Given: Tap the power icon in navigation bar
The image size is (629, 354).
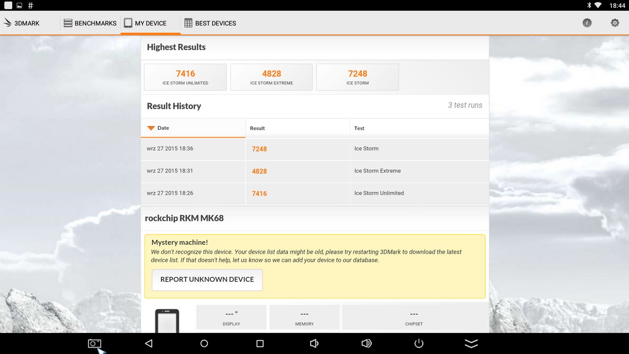Looking at the screenshot, I should pos(419,344).
